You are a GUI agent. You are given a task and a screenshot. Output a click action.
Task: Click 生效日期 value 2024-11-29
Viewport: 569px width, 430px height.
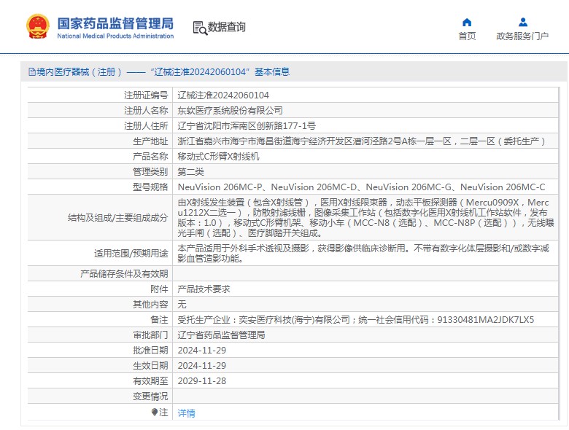point(202,365)
